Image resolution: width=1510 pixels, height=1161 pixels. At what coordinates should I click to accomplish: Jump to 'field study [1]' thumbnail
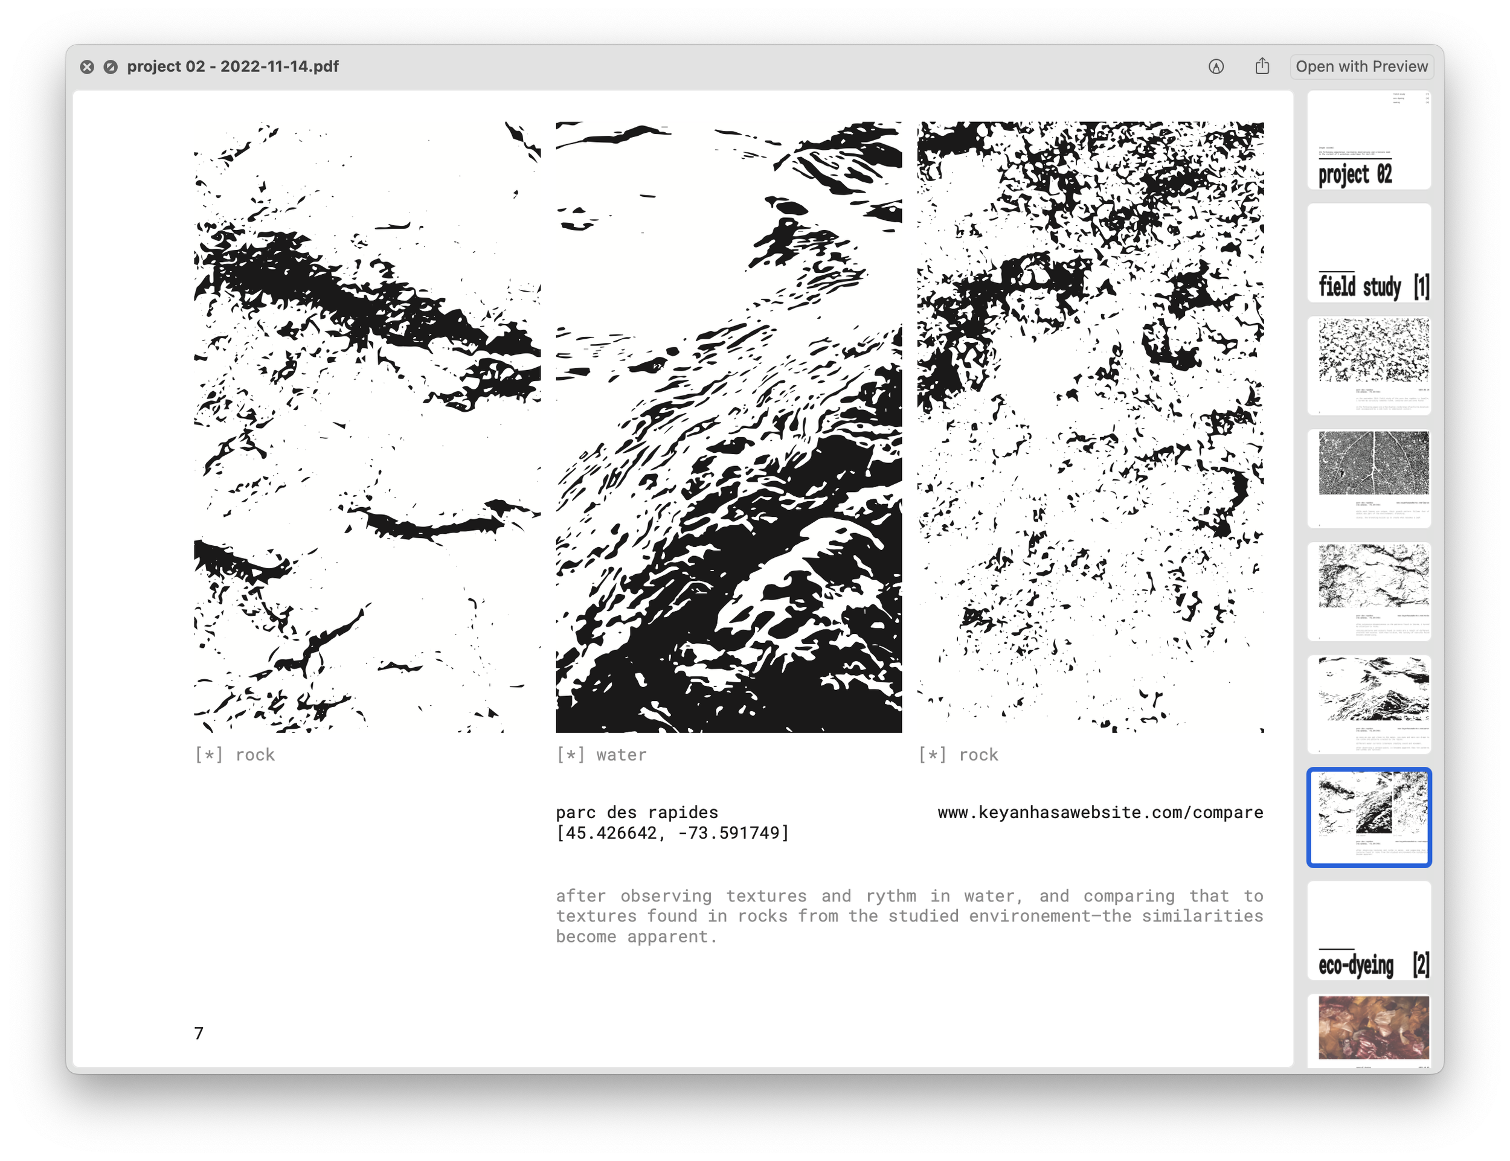coord(1368,253)
